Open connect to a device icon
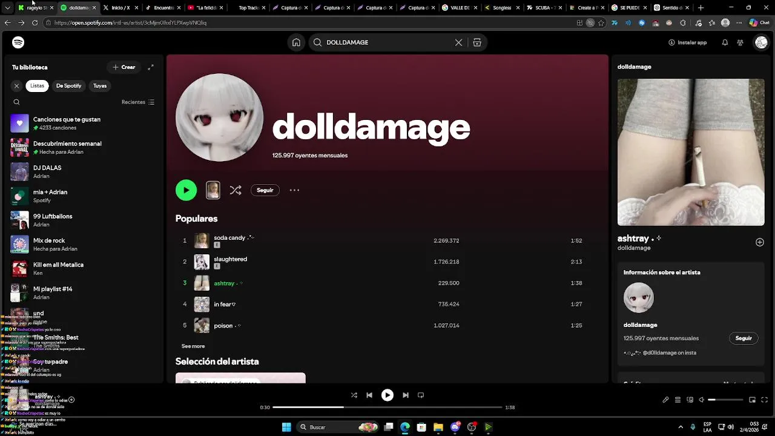Image resolution: width=775 pixels, height=436 pixels. point(690,400)
